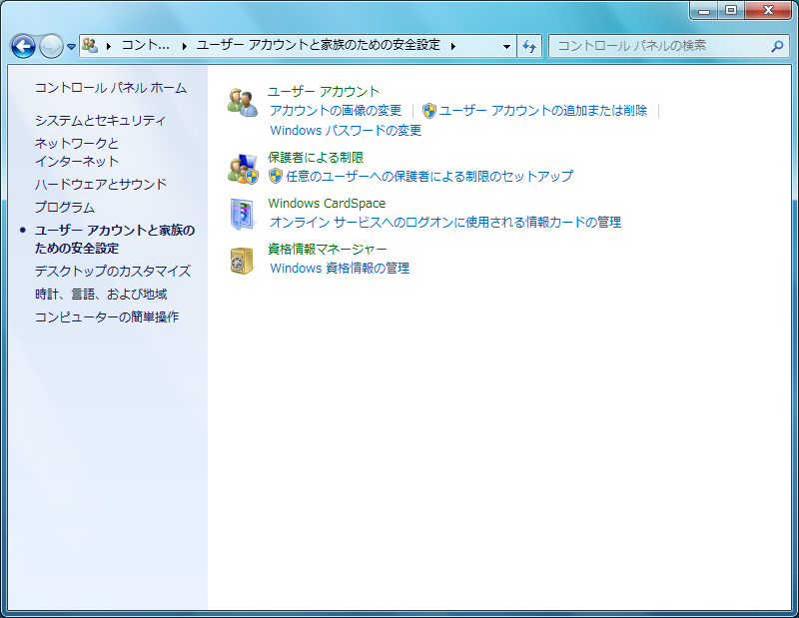Click the control panel icon in address bar

coord(90,45)
